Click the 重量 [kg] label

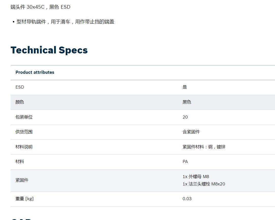tap(24, 199)
